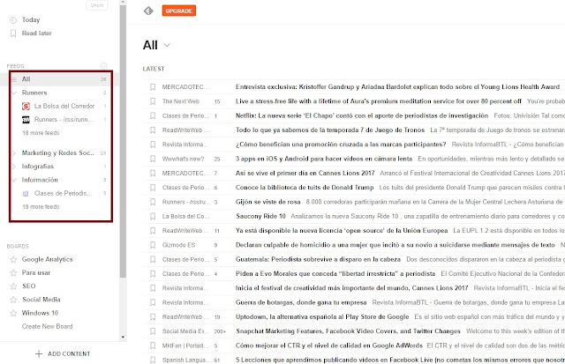565x364 pixels.
Task: Click the star icon beside Social Media board
Action: (x=13, y=300)
